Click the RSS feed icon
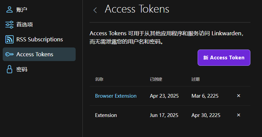The image size is (262, 137). point(9,39)
